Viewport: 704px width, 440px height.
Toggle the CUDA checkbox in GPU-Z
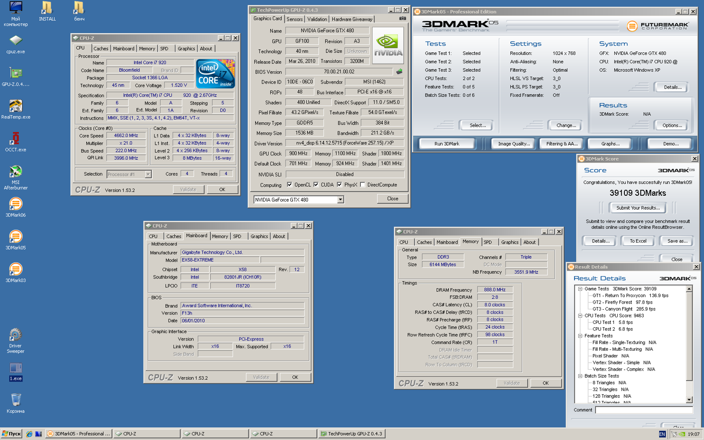316,185
